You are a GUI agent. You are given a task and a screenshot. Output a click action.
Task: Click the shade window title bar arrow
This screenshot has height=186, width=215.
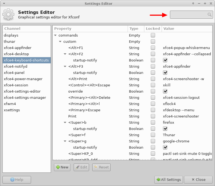193,4
